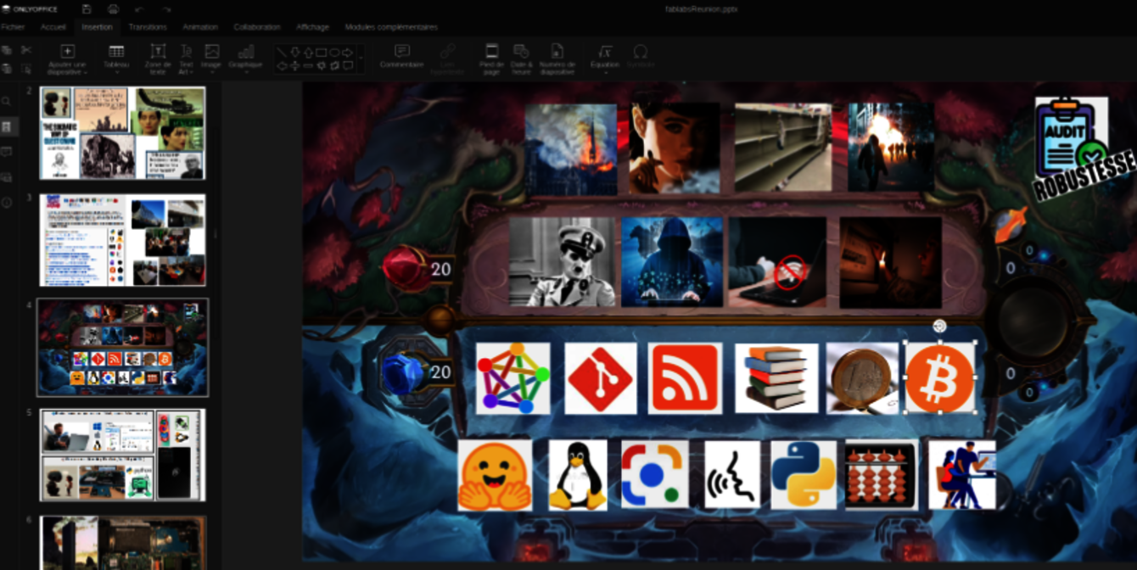This screenshot has width=1137, height=570.
Task: Click the Commentaire icon in ribbon
Action: (x=401, y=57)
